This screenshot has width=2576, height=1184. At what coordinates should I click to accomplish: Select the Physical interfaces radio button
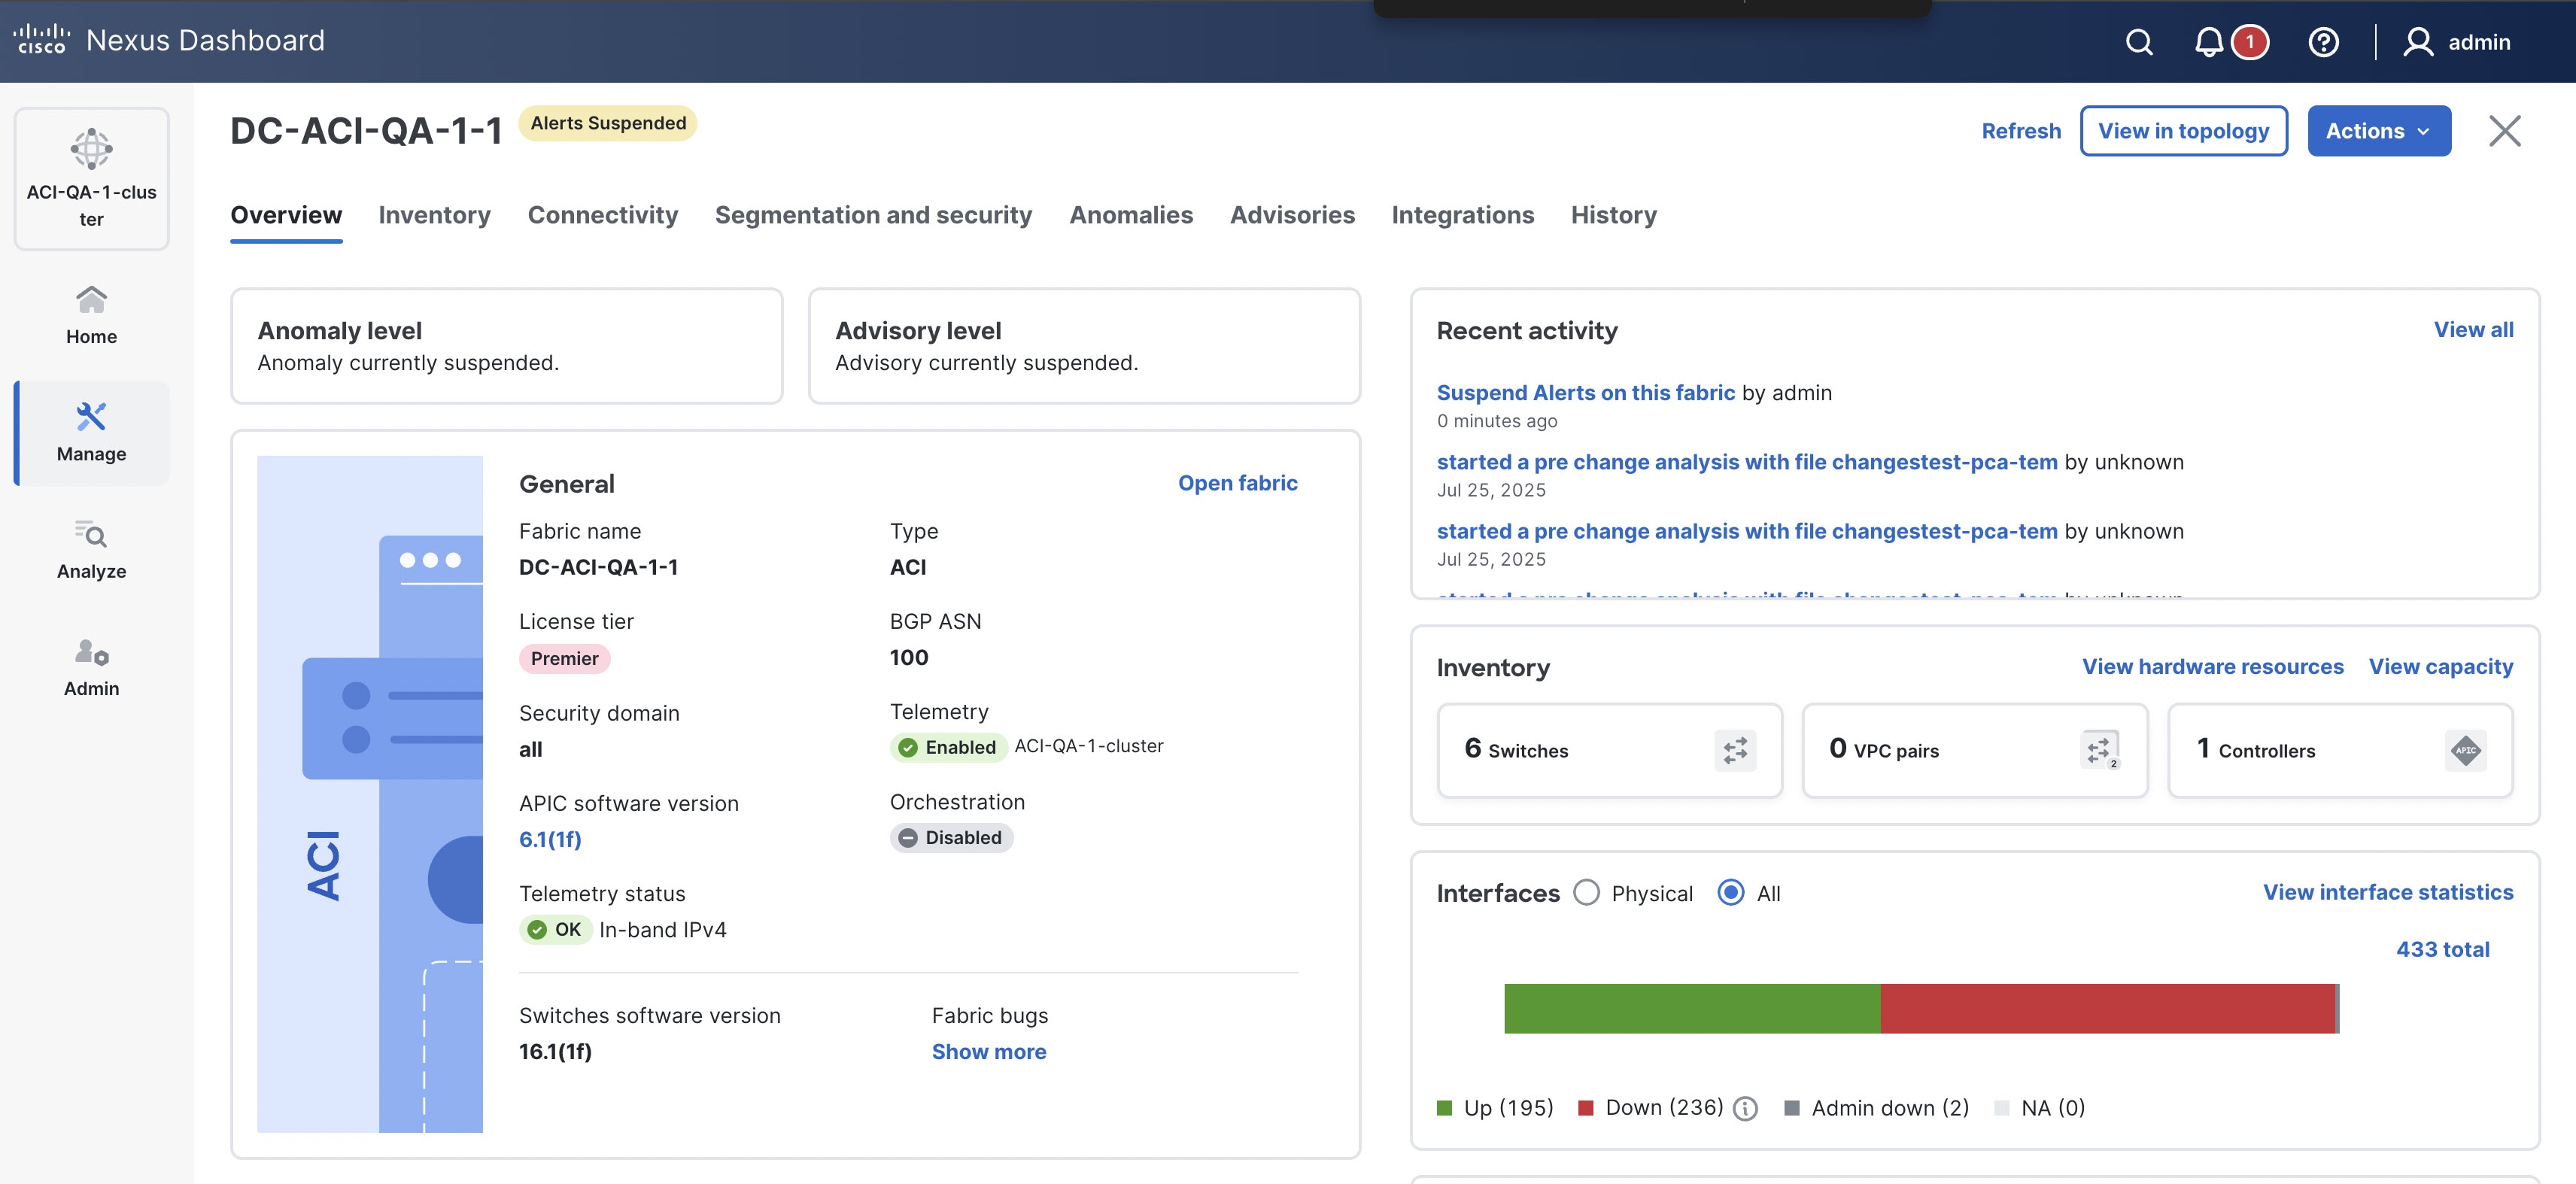[1586, 892]
